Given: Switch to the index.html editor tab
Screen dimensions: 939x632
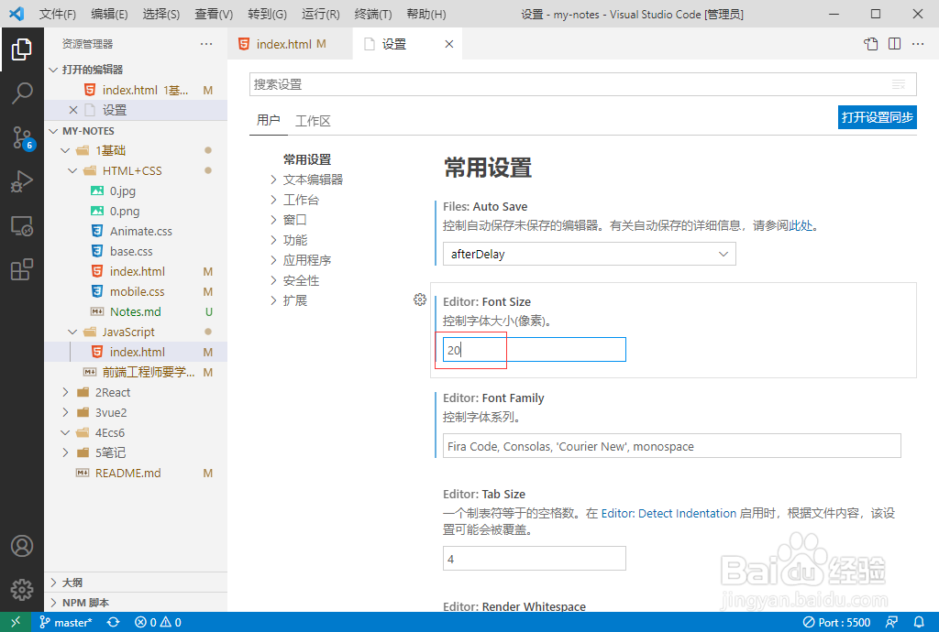Looking at the screenshot, I should click(x=290, y=44).
